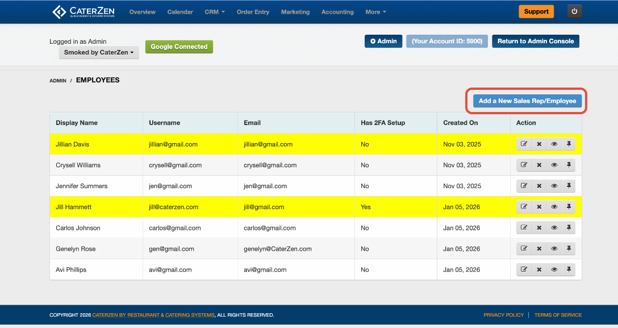
Task: Expand the More dropdown menu
Action: click(x=375, y=12)
